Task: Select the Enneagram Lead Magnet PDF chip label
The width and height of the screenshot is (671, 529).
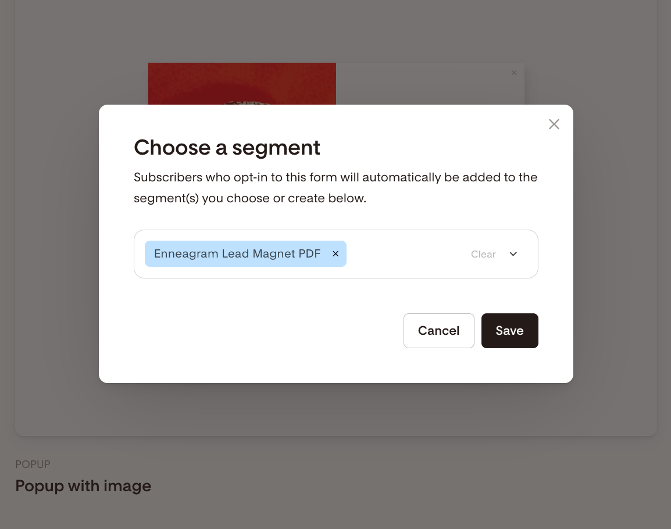Action: click(237, 254)
